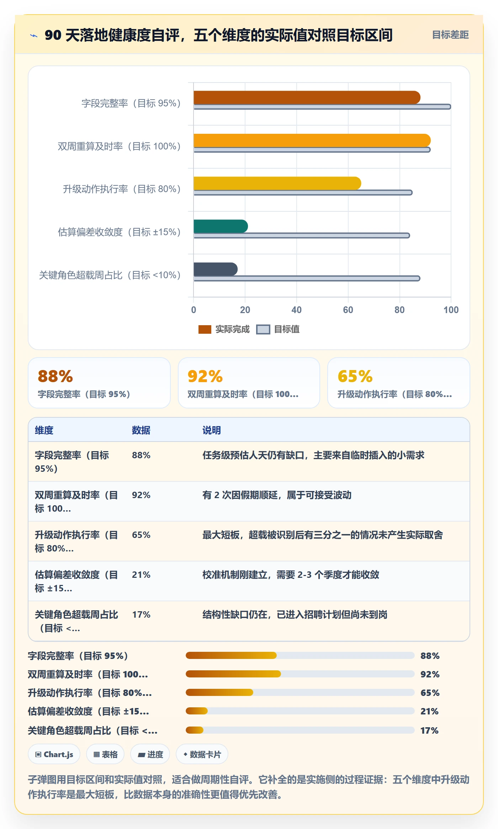Select the 数据卡片 tag chip
Viewport: 498px width, 829px height.
pyautogui.click(x=202, y=754)
